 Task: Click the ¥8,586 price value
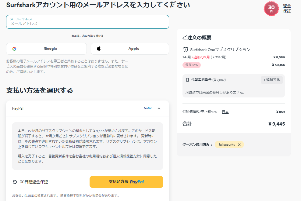(x=279, y=57)
